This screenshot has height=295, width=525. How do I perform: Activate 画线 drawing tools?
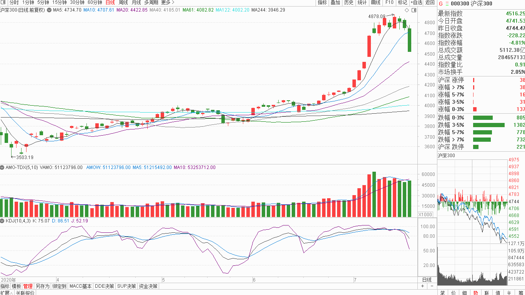tap(375, 3)
